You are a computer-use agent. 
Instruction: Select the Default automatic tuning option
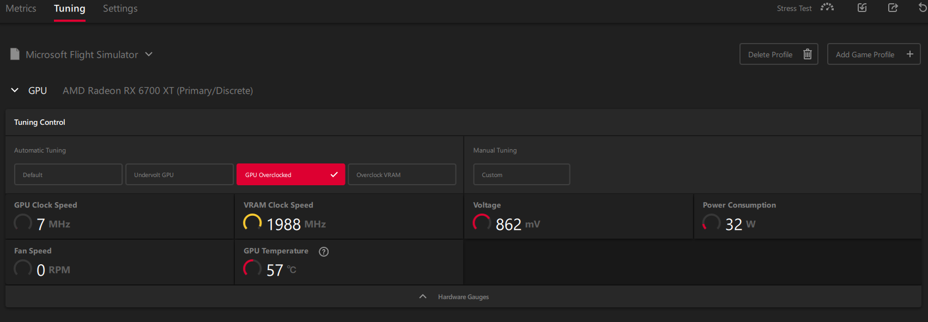[68, 175]
